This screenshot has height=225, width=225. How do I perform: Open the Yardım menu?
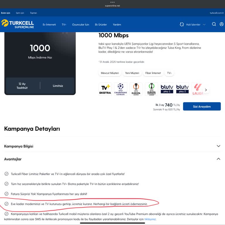117,25
